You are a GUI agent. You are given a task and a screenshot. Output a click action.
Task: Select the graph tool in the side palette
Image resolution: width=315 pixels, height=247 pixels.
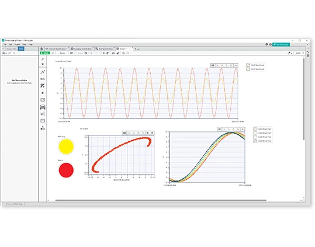tap(43, 72)
